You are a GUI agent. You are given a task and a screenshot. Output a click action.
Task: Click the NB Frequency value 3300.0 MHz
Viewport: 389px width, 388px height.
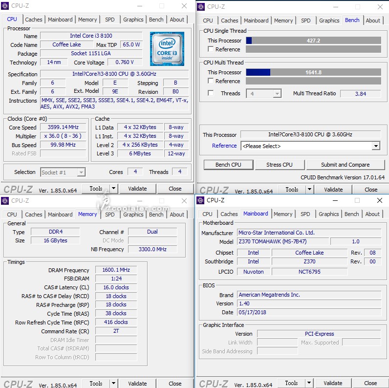[x=152, y=249]
